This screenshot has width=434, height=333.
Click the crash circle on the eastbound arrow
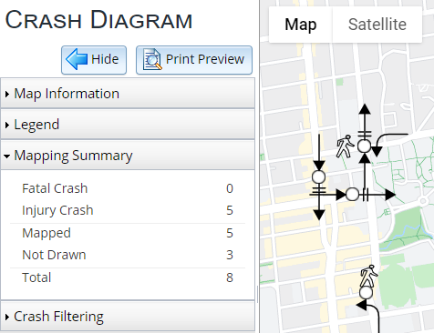point(353,195)
